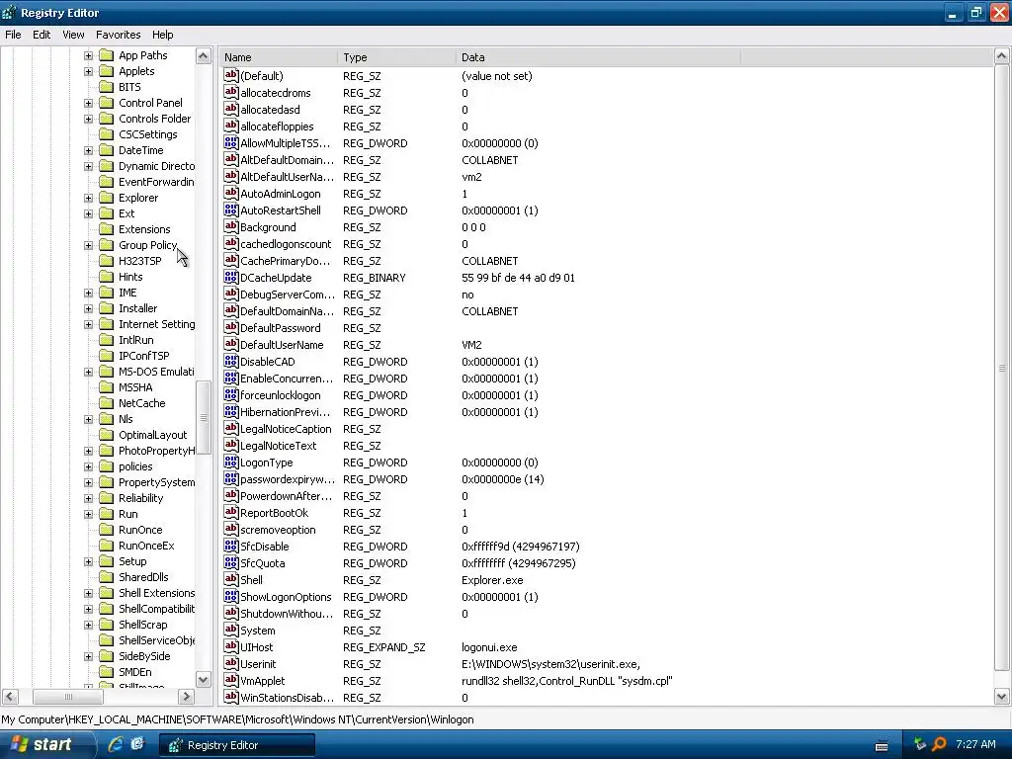Click the values pane scroll-down arrow
This screenshot has height=759, width=1012.
click(x=1002, y=697)
